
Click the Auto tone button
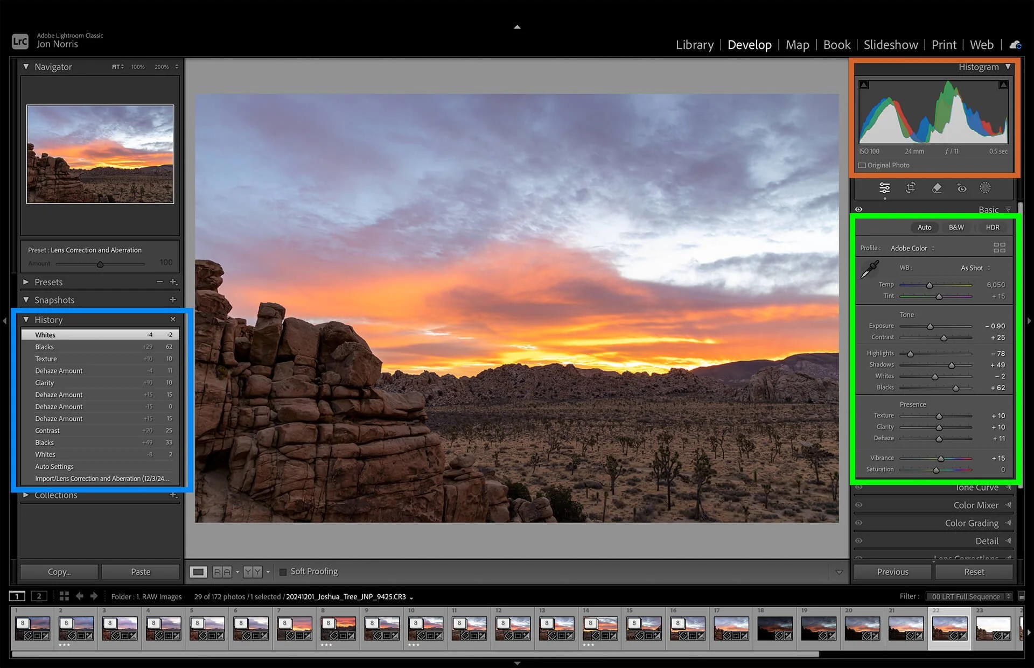tap(924, 227)
